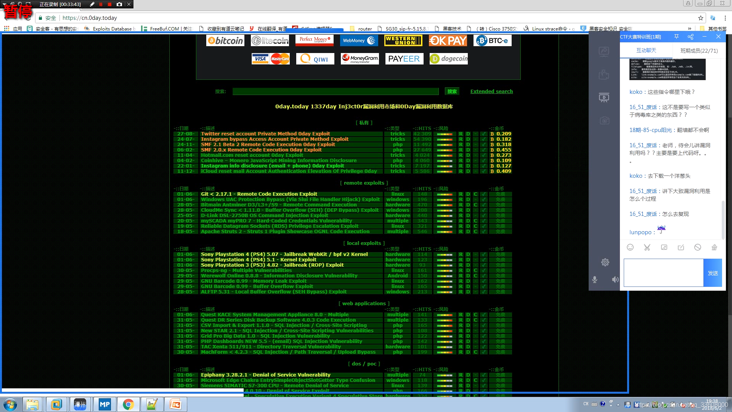Viewport: 732px width, 412px height.
Task: Click the share icon in chat header
Action: 690,37
